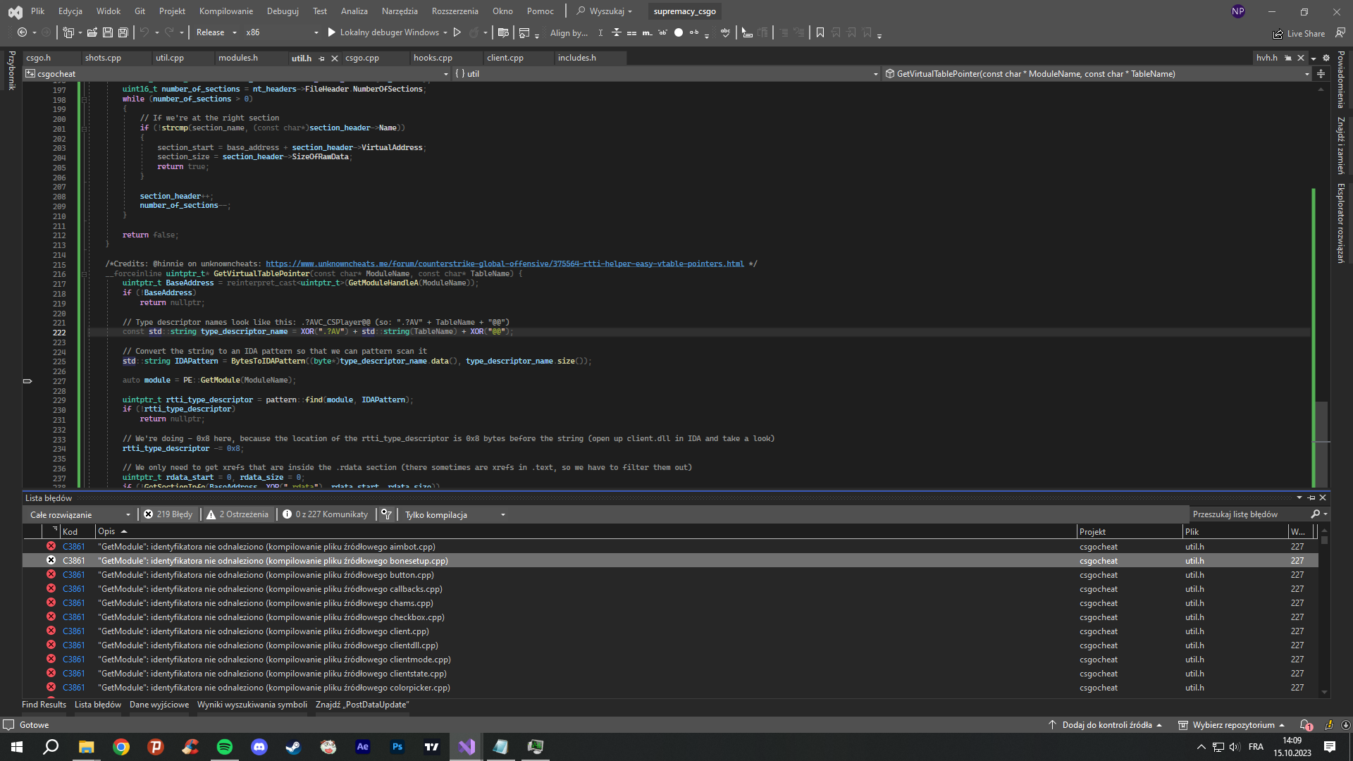Open Visual Studio from the Windows taskbar
The image size is (1353, 761).
(x=467, y=747)
